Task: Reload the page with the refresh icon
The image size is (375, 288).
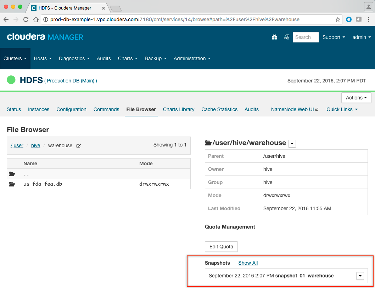Action: [26, 19]
